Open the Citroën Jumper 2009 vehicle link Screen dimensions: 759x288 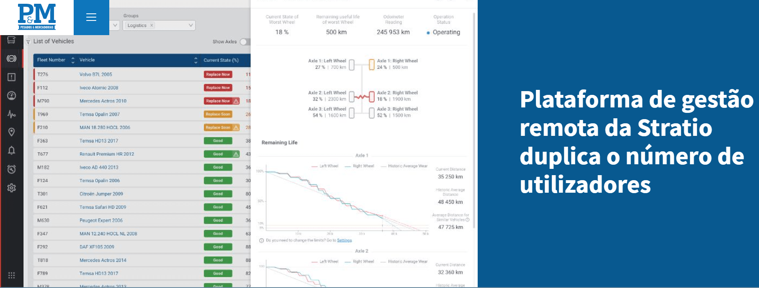101,194
